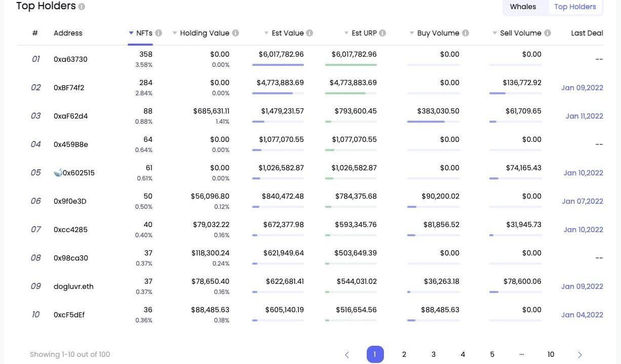Viewport: 621px width, 364px height.
Task: Click the Est URP info icon
Action: pos(382,33)
